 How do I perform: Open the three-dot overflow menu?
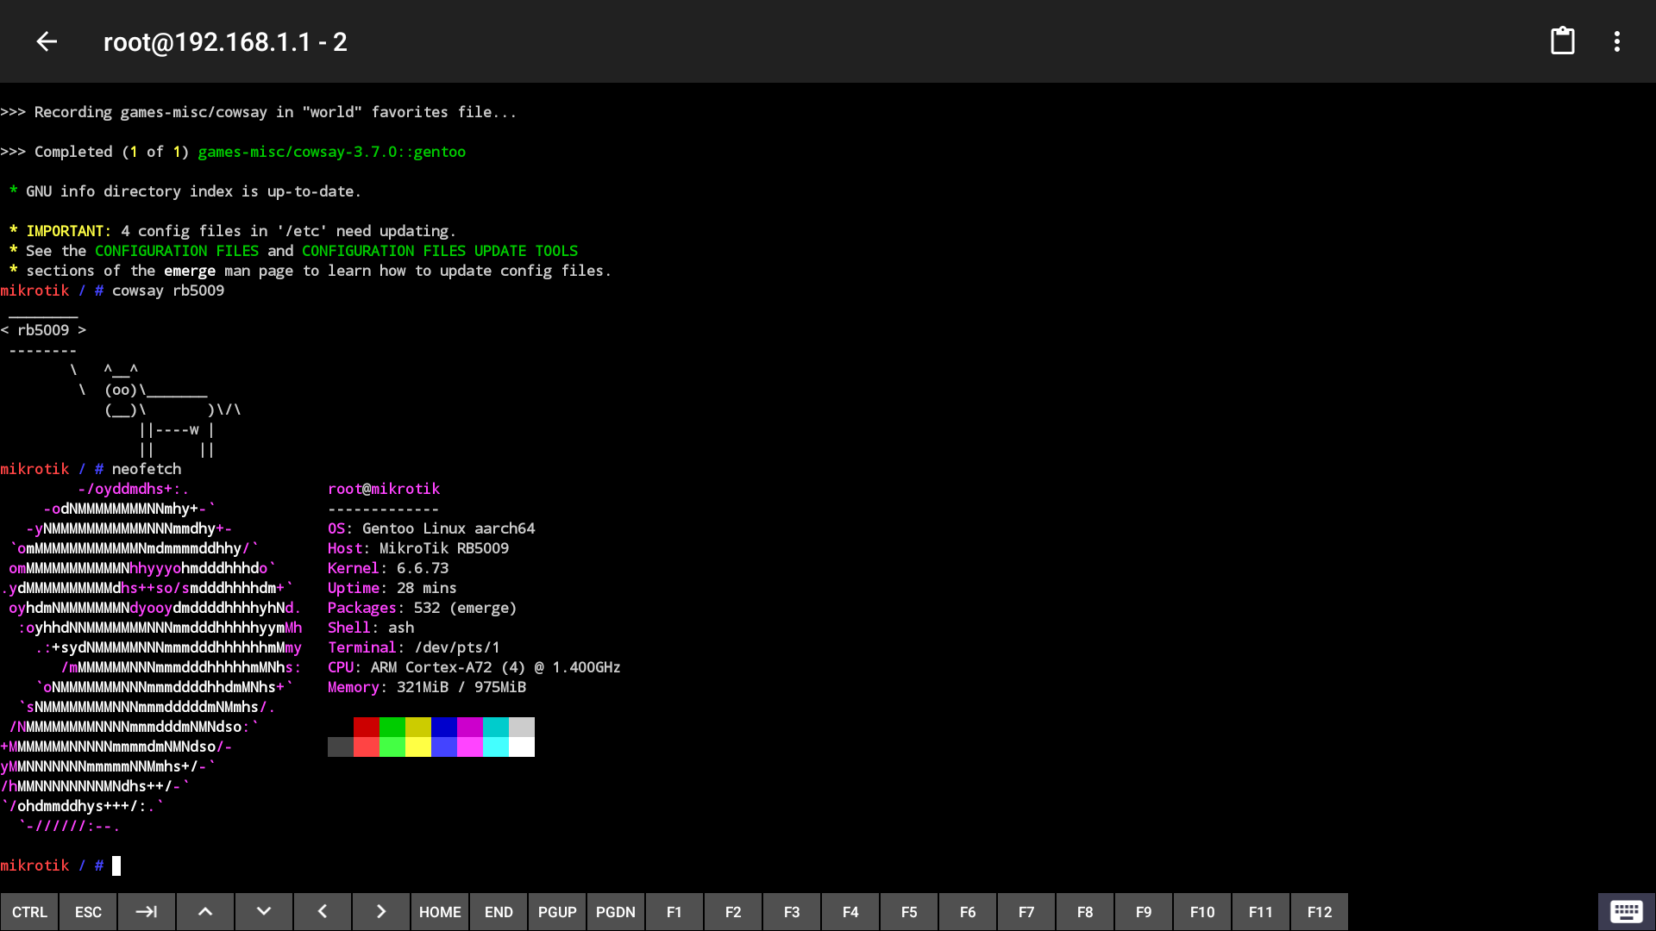[1616, 41]
